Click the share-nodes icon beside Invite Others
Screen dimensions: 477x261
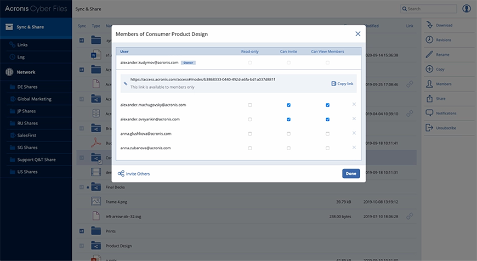(x=121, y=173)
